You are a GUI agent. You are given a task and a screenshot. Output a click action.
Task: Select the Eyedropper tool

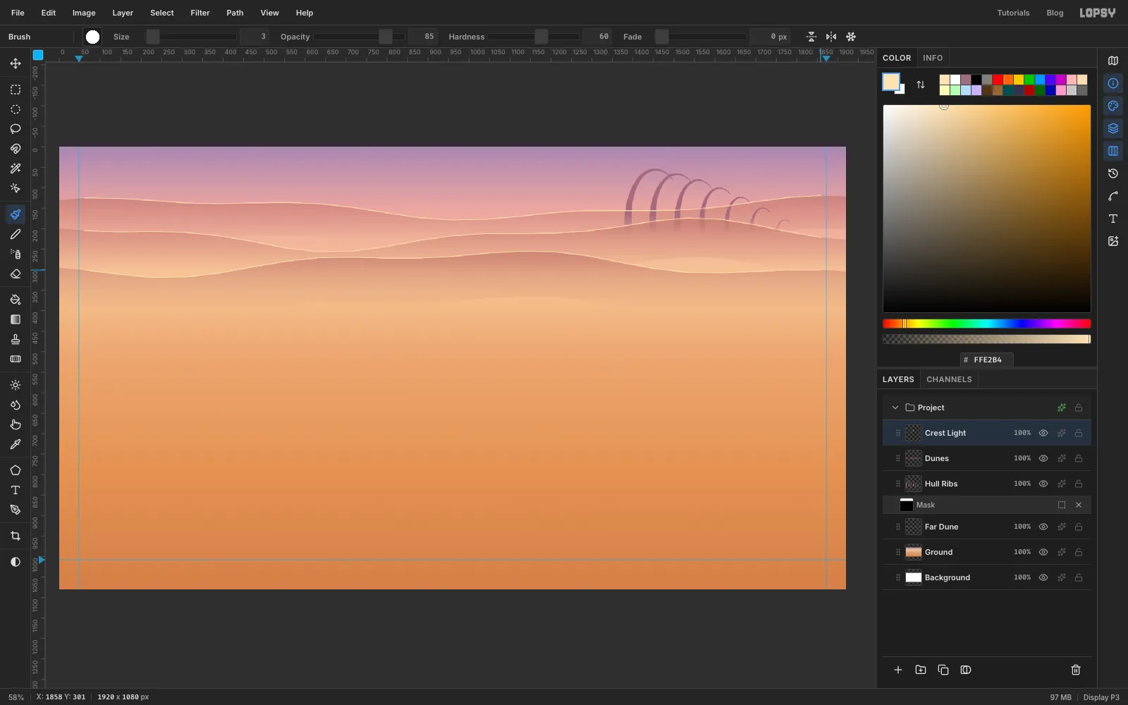[16, 444]
